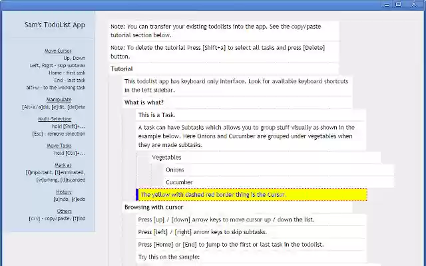This screenshot has height=266, width=426.
Task: Click the "This is a Task." row
Action: (x=251, y=115)
